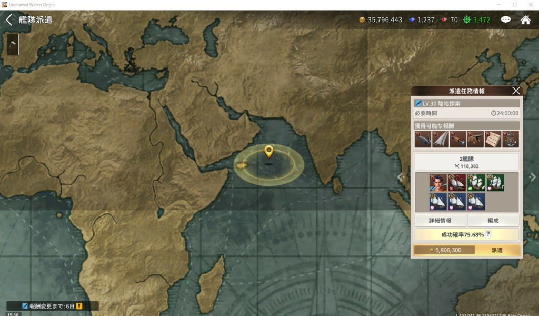Select the red-background level 10 ship

pyautogui.click(x=457, y=183)
